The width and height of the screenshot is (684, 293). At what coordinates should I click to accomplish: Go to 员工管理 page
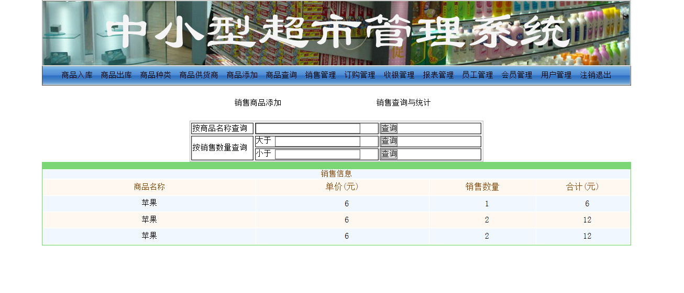point(477,75)
